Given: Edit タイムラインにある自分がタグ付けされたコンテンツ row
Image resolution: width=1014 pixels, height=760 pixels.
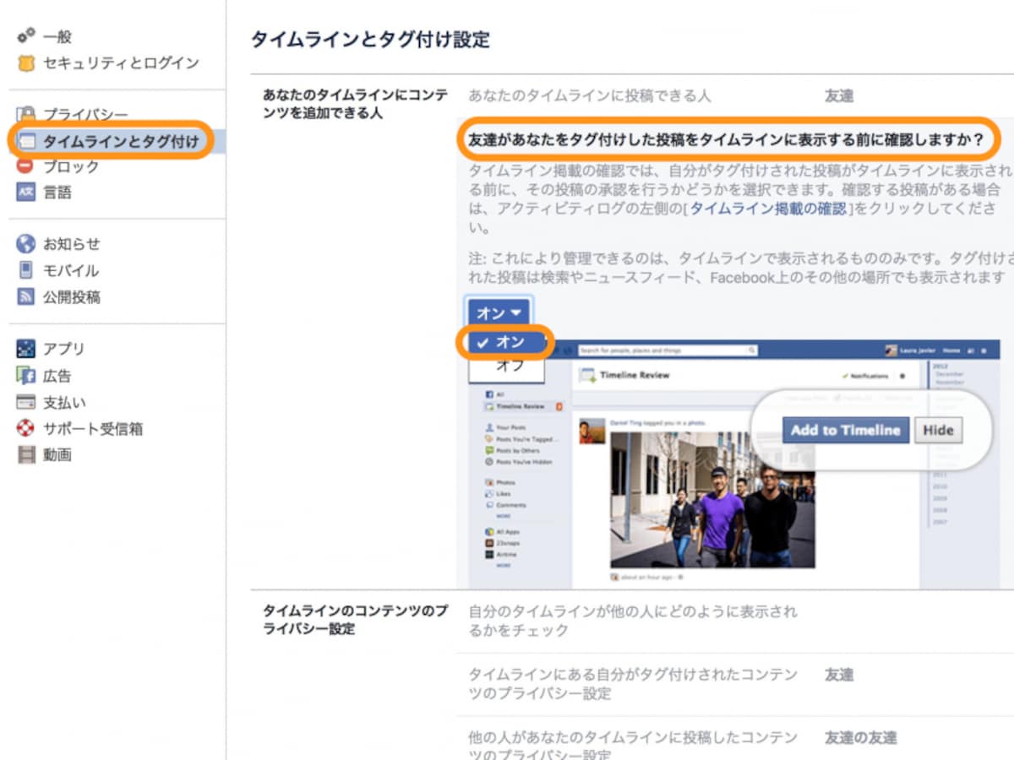Looking at the screenshot, I should pyautogui.click(x=733, y=684).
